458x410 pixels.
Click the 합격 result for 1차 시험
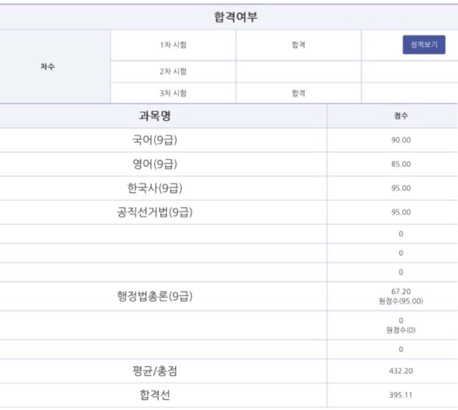click(299, 45)
